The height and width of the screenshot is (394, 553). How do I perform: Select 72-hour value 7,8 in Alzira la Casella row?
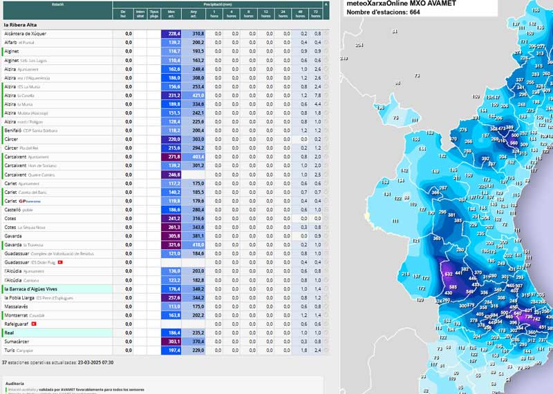pyautogui.click(x=317, y=95)
